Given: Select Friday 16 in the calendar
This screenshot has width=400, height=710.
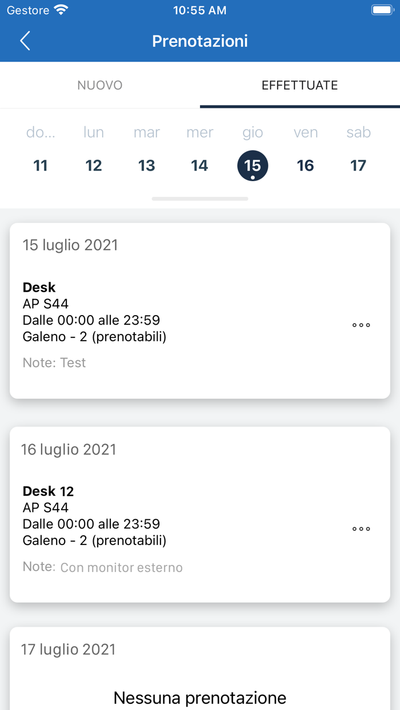Looking at the screenshot, I should 306,166.
